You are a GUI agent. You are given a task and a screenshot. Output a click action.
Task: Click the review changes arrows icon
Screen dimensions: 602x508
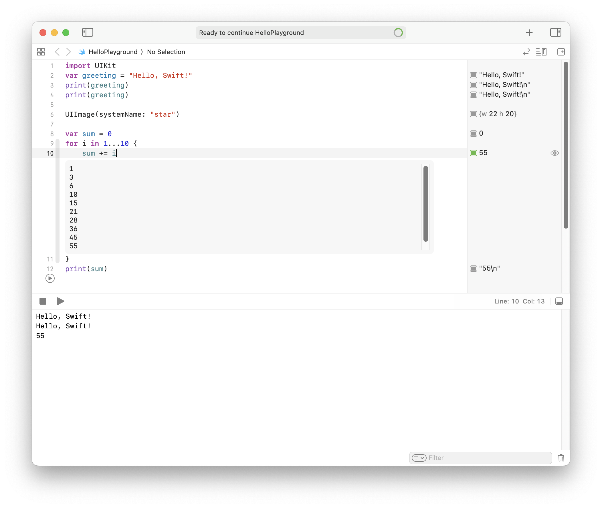[526, 52]
